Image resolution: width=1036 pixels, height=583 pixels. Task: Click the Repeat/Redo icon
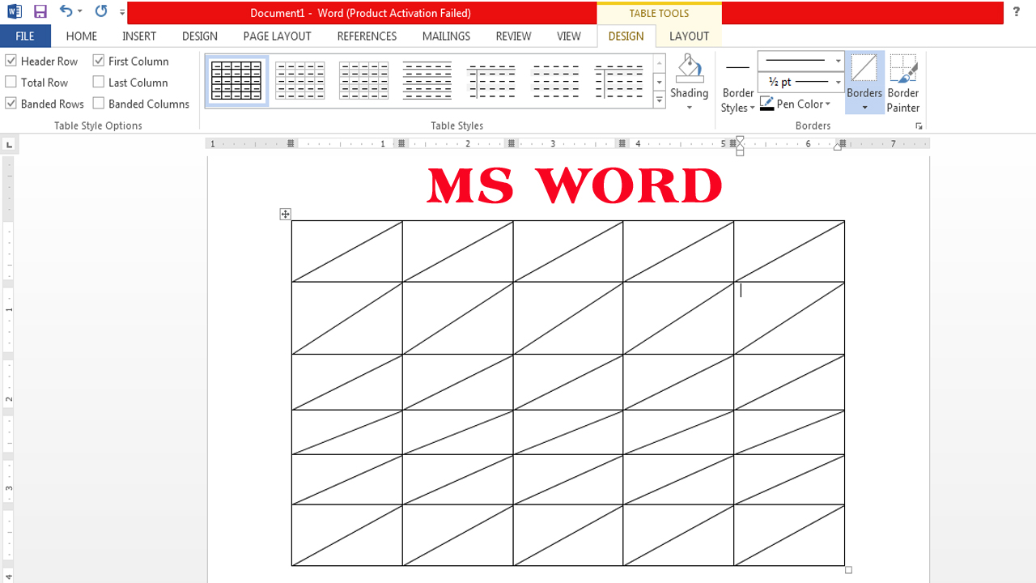(x=101, y=12)
